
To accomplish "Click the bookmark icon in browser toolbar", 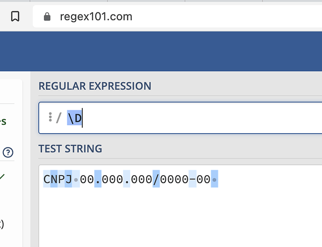I will click(15, 17).
